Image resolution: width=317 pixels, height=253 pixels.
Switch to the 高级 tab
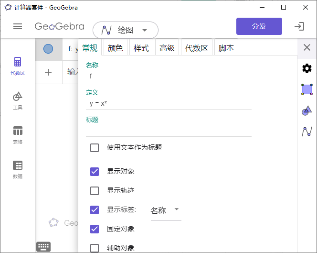tap(167, 48)
